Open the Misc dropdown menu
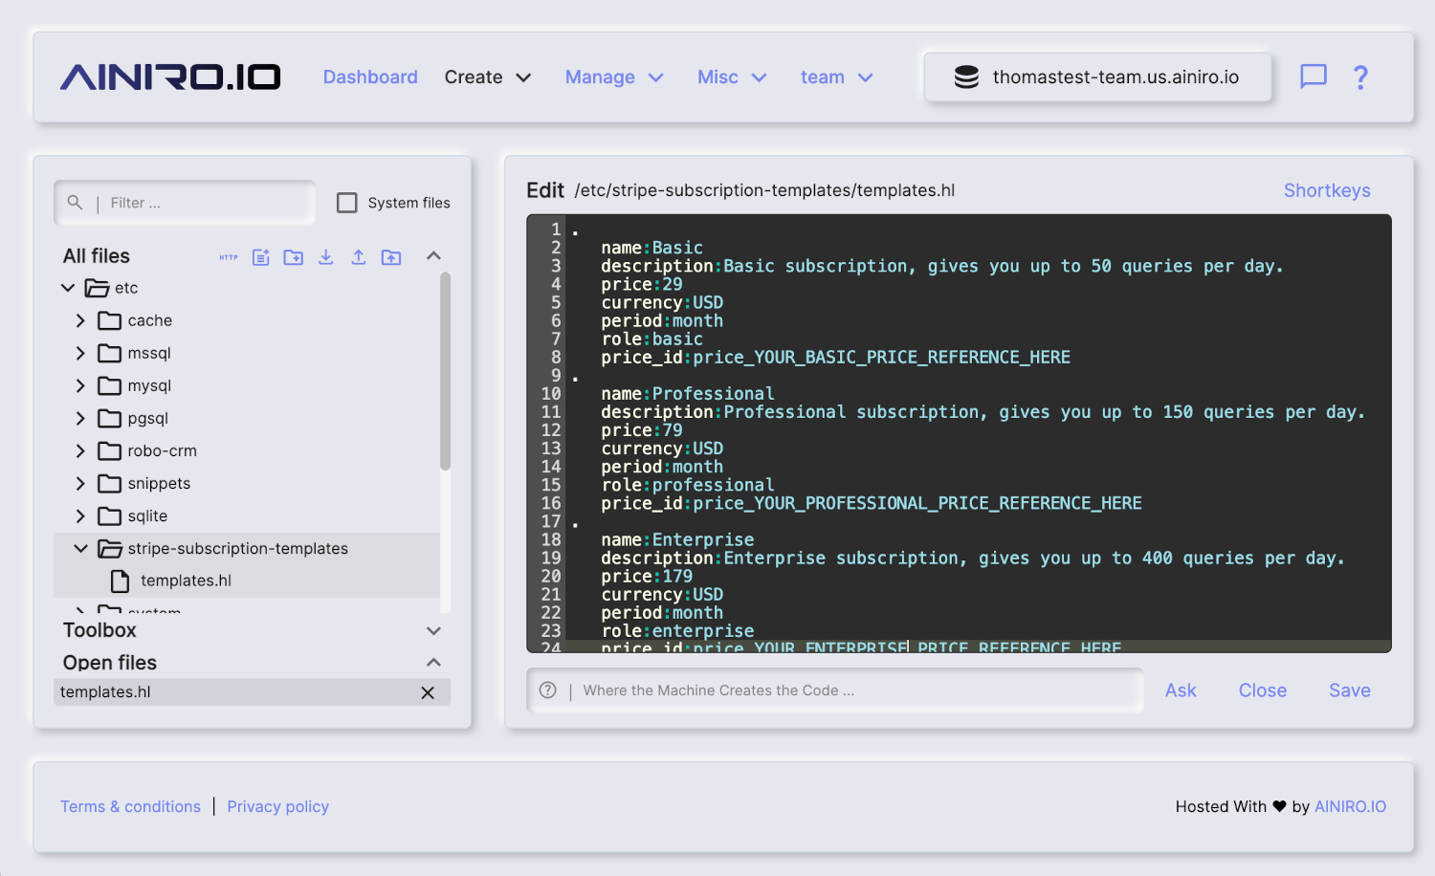 (732, 77)
